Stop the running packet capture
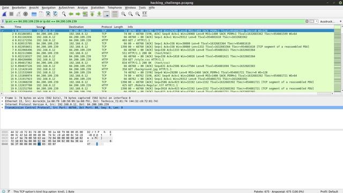 point(11,14)
